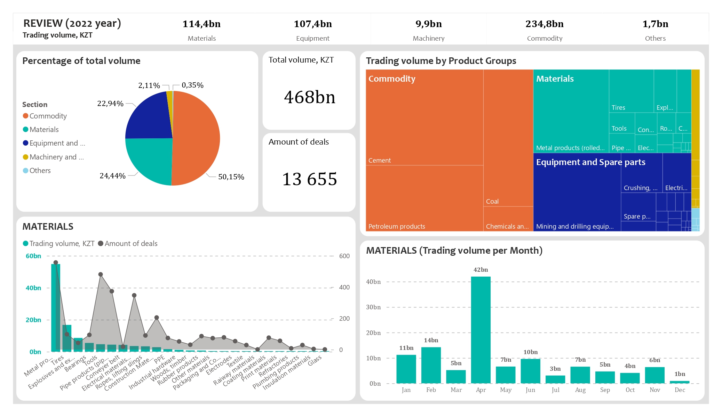
Task: Select the Tools treemap tile
Action: pos(622,123)
